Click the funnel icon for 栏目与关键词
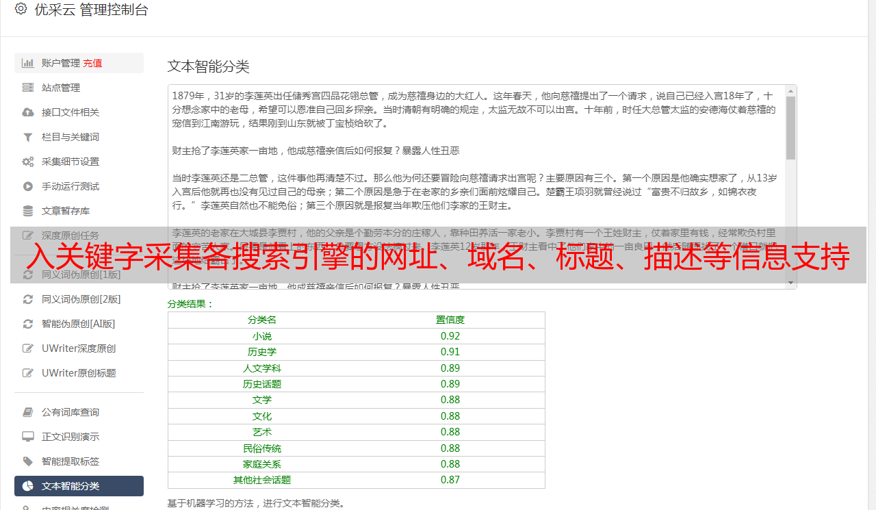This screenshot has height=510, width=876. click(28, 137)
